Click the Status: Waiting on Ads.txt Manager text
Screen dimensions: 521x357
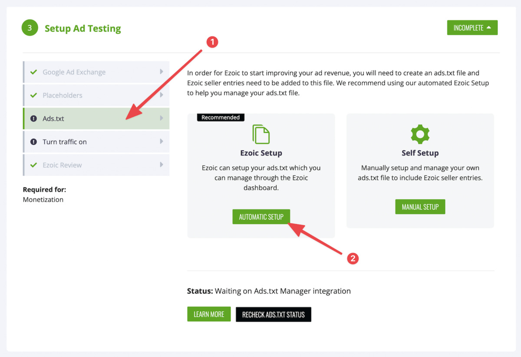(269, 291)
